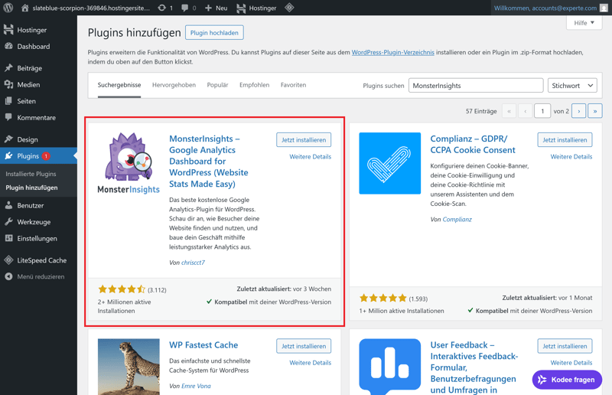
Task: Open LiteSpeed Cache in the sidebar
Action: coord(41,260)
